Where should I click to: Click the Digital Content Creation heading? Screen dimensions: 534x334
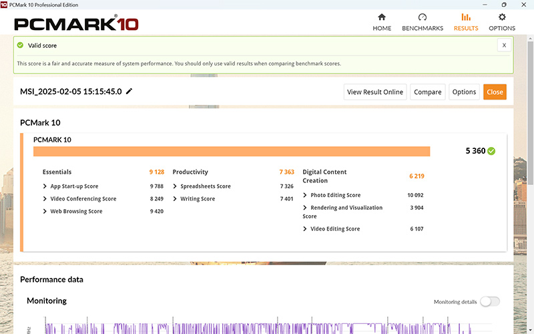pos(324,176)
